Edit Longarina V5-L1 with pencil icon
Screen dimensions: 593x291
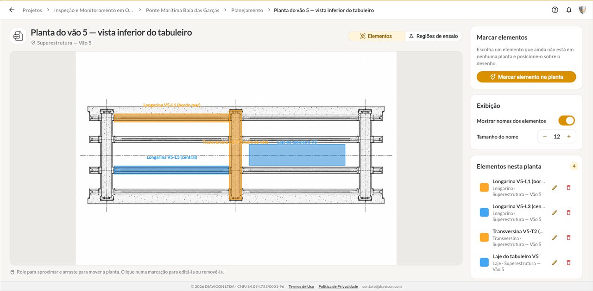click(x=555, y=188)
